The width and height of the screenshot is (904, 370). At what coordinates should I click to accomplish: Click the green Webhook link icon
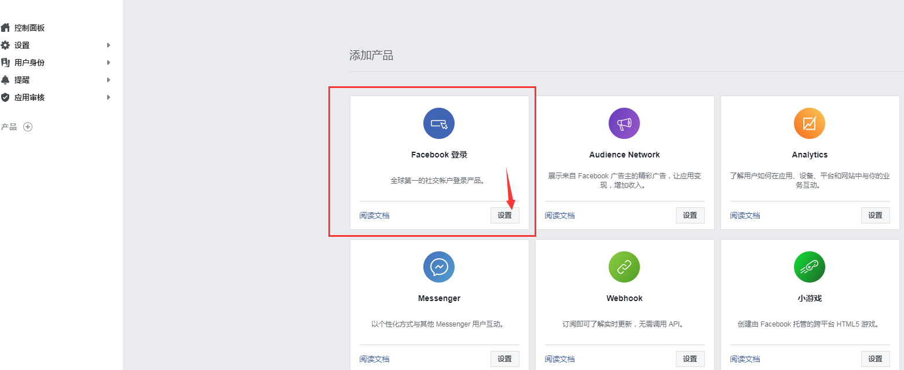coord(624,267)
